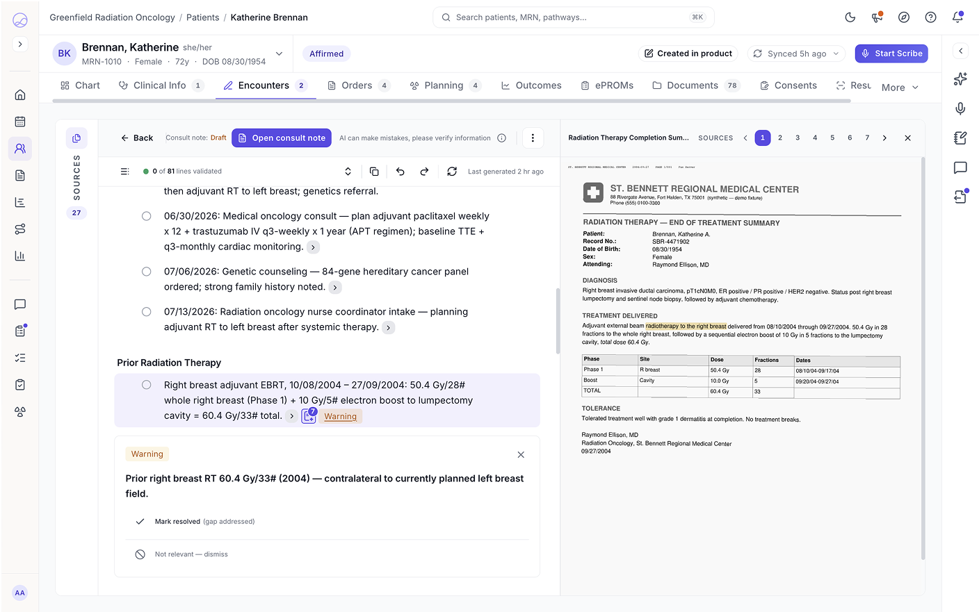The width and height of the screenshot is (979, 612).
Task: Open Patients breadcrumb link
Action: 202,17
